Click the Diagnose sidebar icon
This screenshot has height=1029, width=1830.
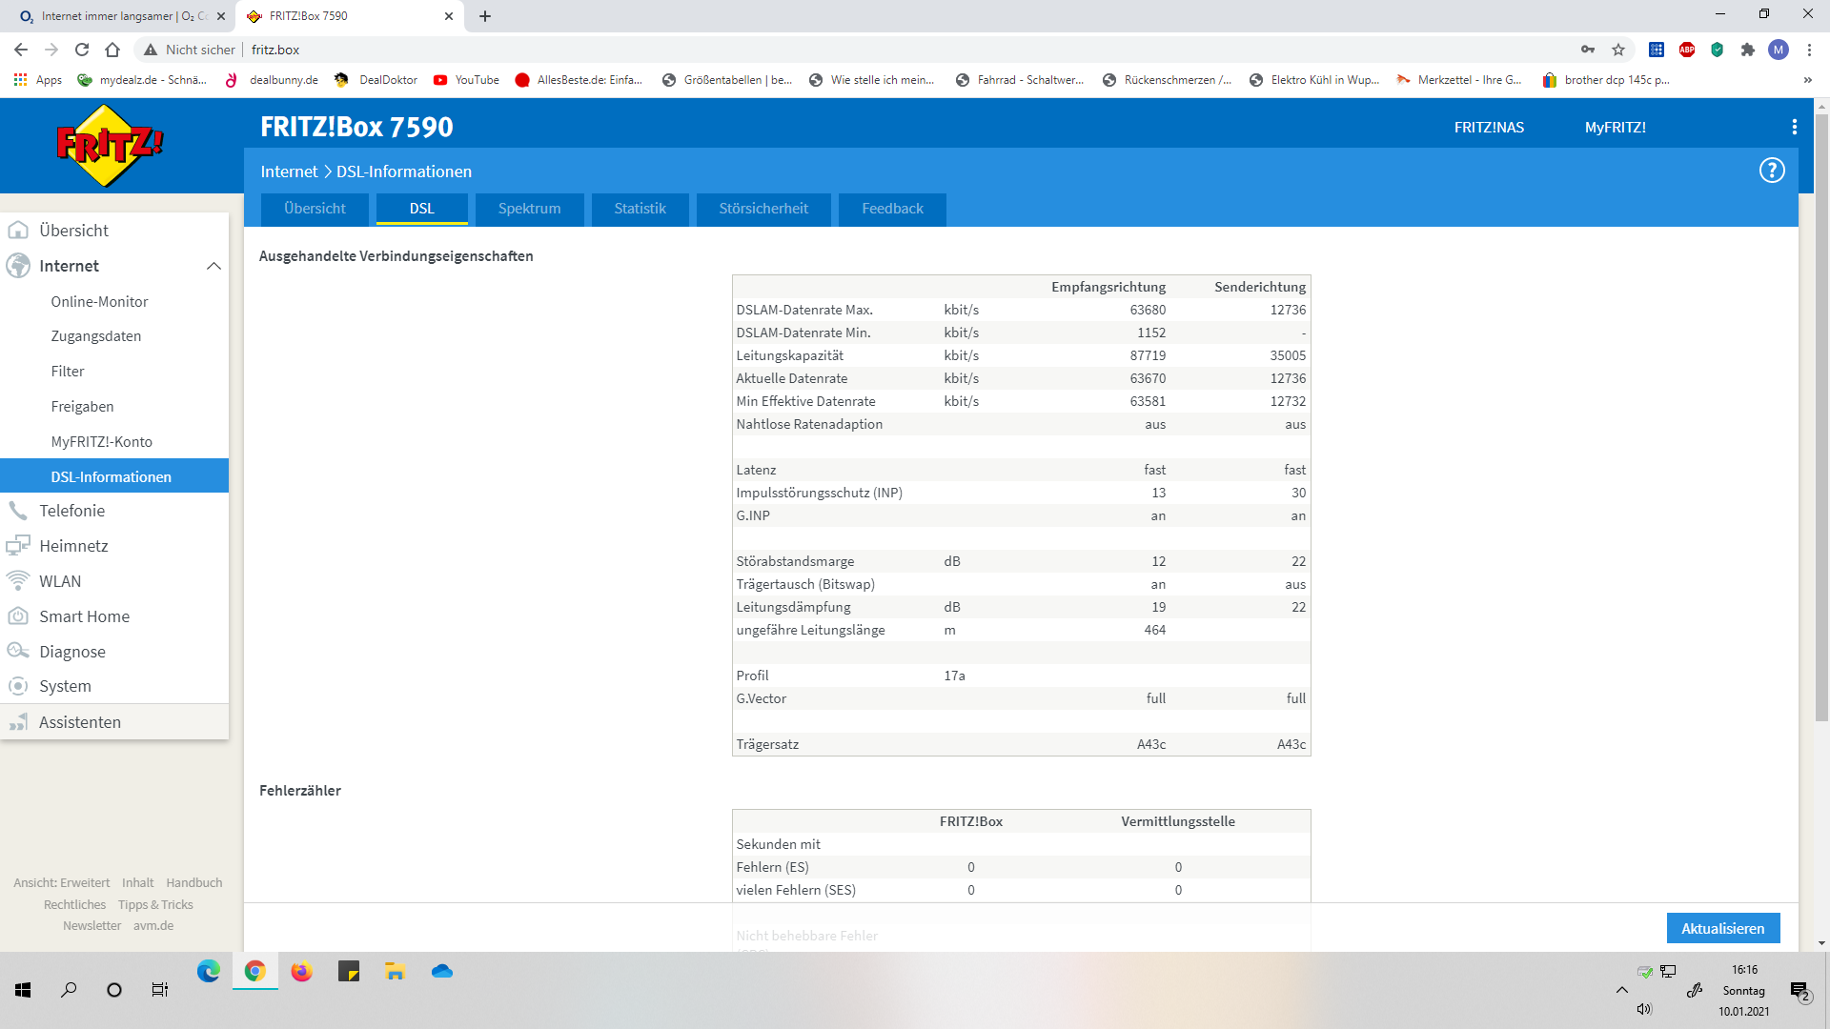click(x=18, y=652)
